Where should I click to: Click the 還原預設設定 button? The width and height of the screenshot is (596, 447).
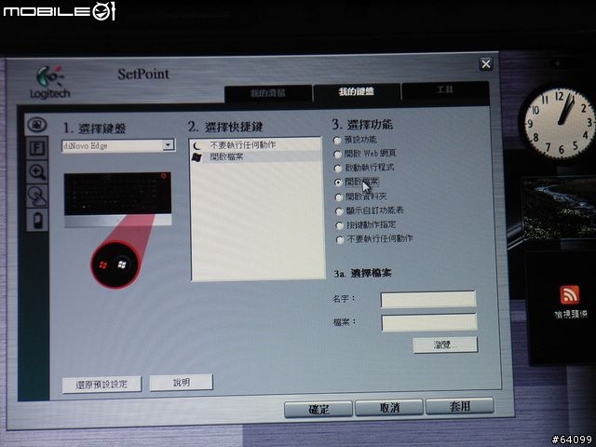click(102, 385)
